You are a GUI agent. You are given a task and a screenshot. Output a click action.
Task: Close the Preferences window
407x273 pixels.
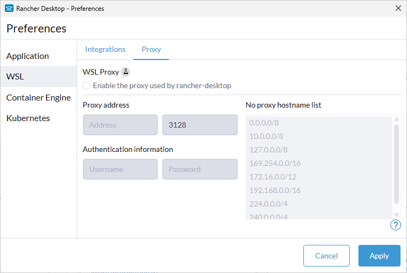398,8
